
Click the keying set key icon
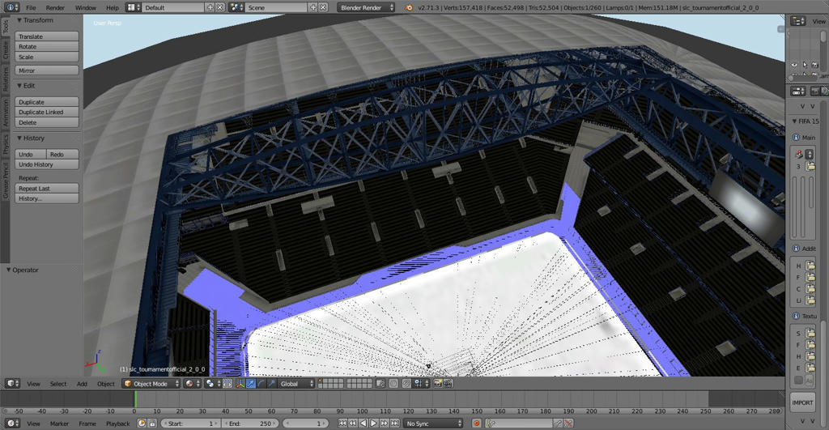[490, 424]
